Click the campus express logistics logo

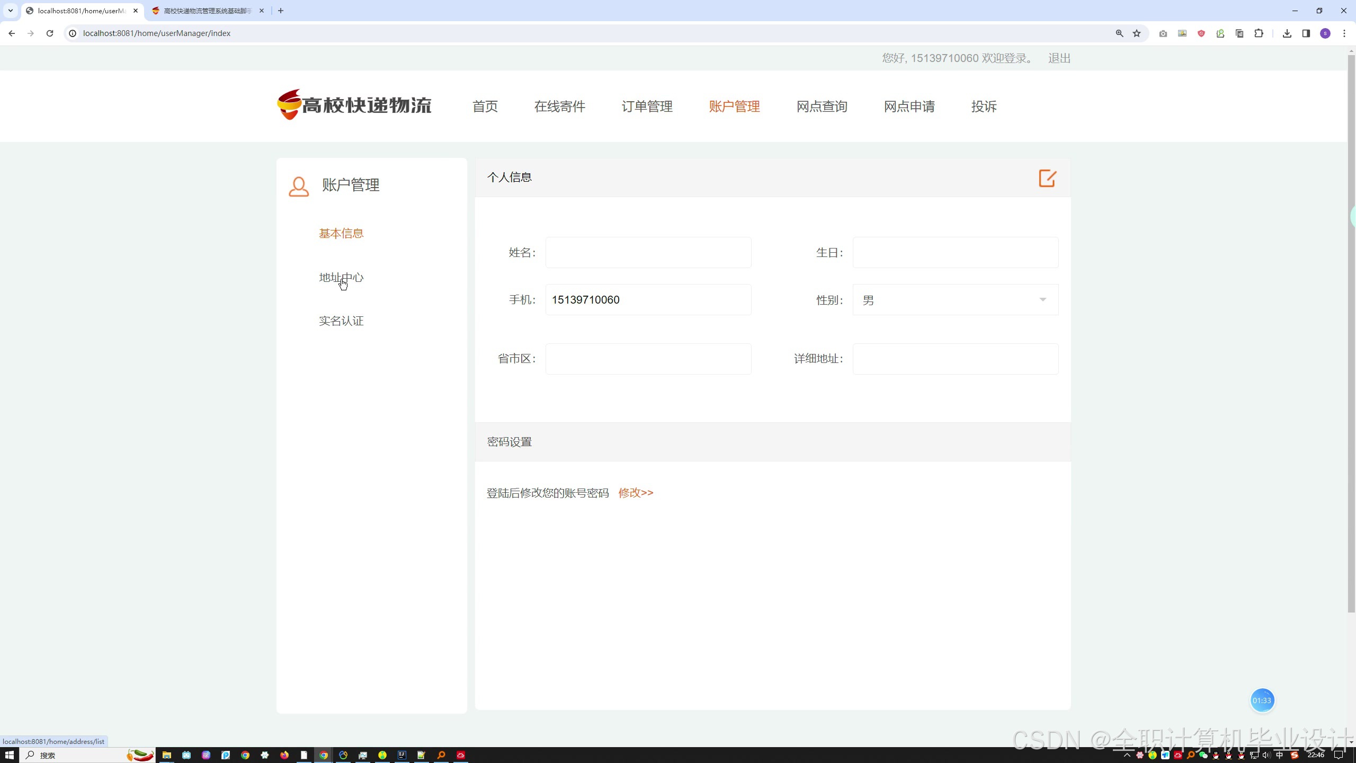coord(354,105)
